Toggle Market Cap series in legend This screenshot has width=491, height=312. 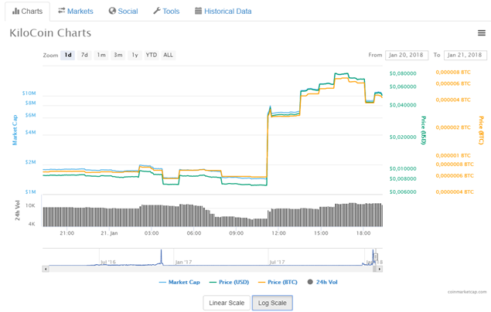coord(179,282)
